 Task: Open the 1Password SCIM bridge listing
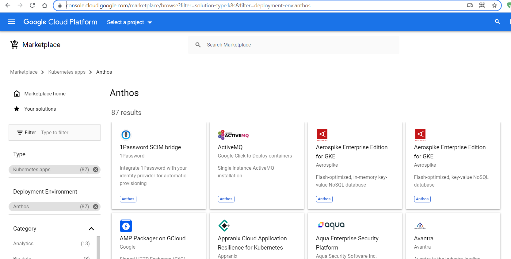point(151,147)
